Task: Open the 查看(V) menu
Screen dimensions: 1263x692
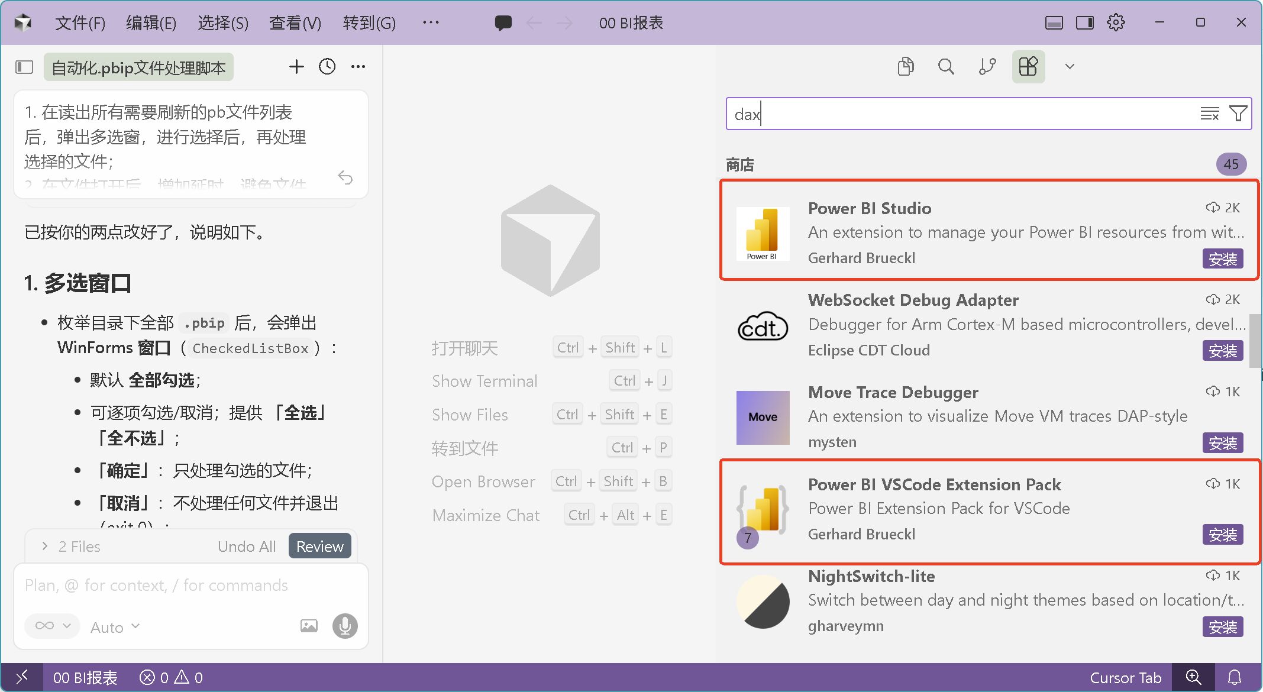Action: pos(295,23)
